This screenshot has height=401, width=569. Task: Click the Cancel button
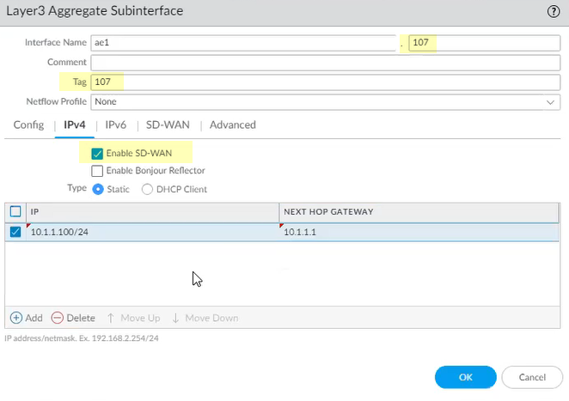tap(531, 377)
